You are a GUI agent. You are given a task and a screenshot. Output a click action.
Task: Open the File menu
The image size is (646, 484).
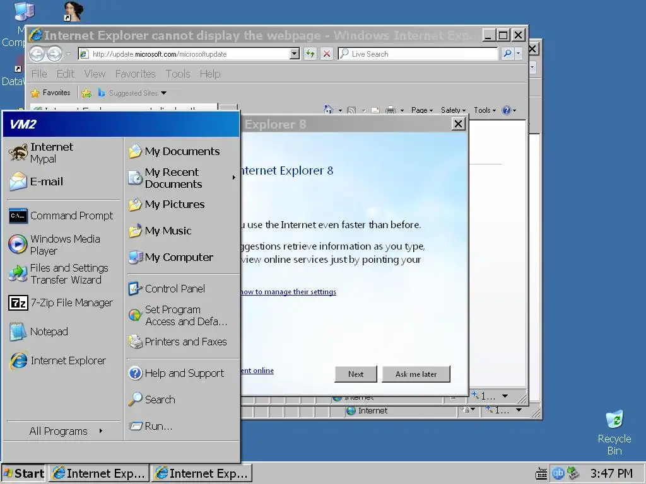(39, 74)
